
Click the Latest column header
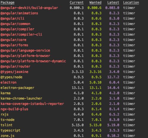tap(113, 3)
